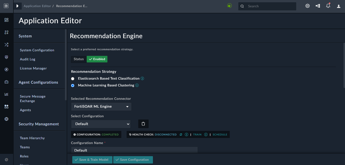Open the FortiSOAR ML Engine connector dropdown

(x=101, y=106)
